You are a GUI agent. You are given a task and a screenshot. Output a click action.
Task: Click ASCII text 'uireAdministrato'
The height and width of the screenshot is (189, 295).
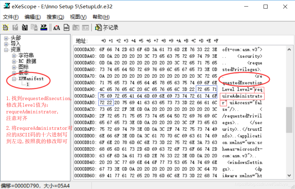coord(242,96)
